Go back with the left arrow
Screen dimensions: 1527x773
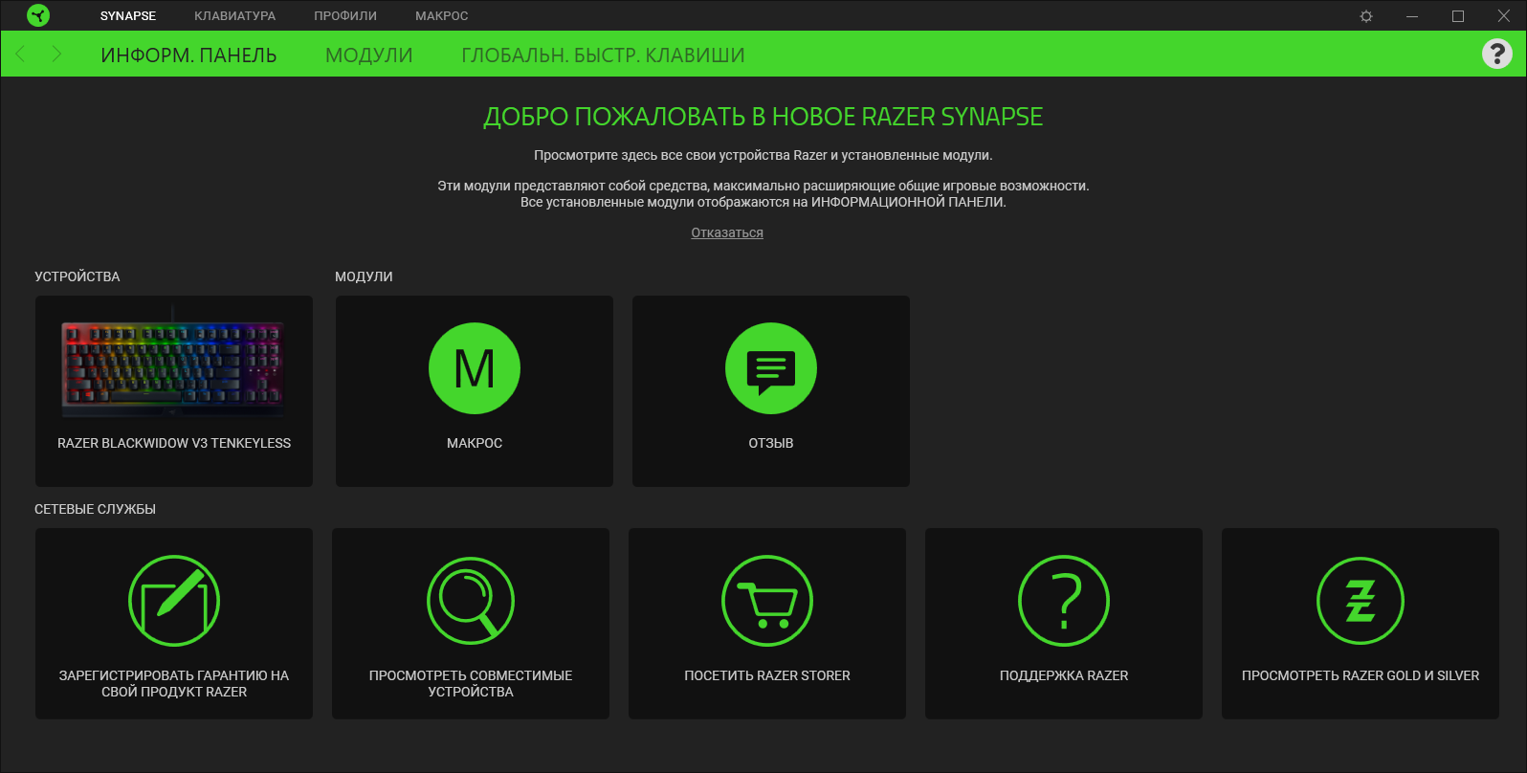point(21,54)
